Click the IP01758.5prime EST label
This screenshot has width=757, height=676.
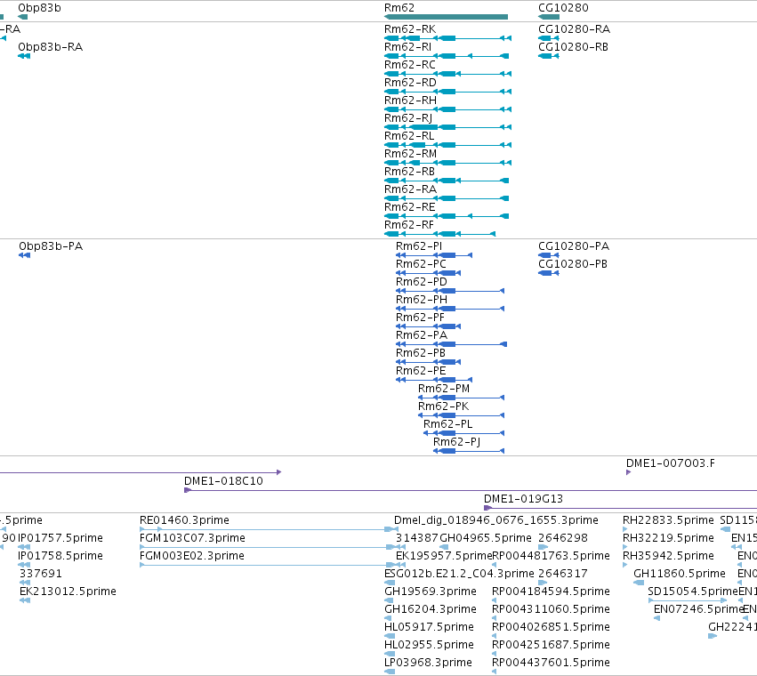point(60,556)
